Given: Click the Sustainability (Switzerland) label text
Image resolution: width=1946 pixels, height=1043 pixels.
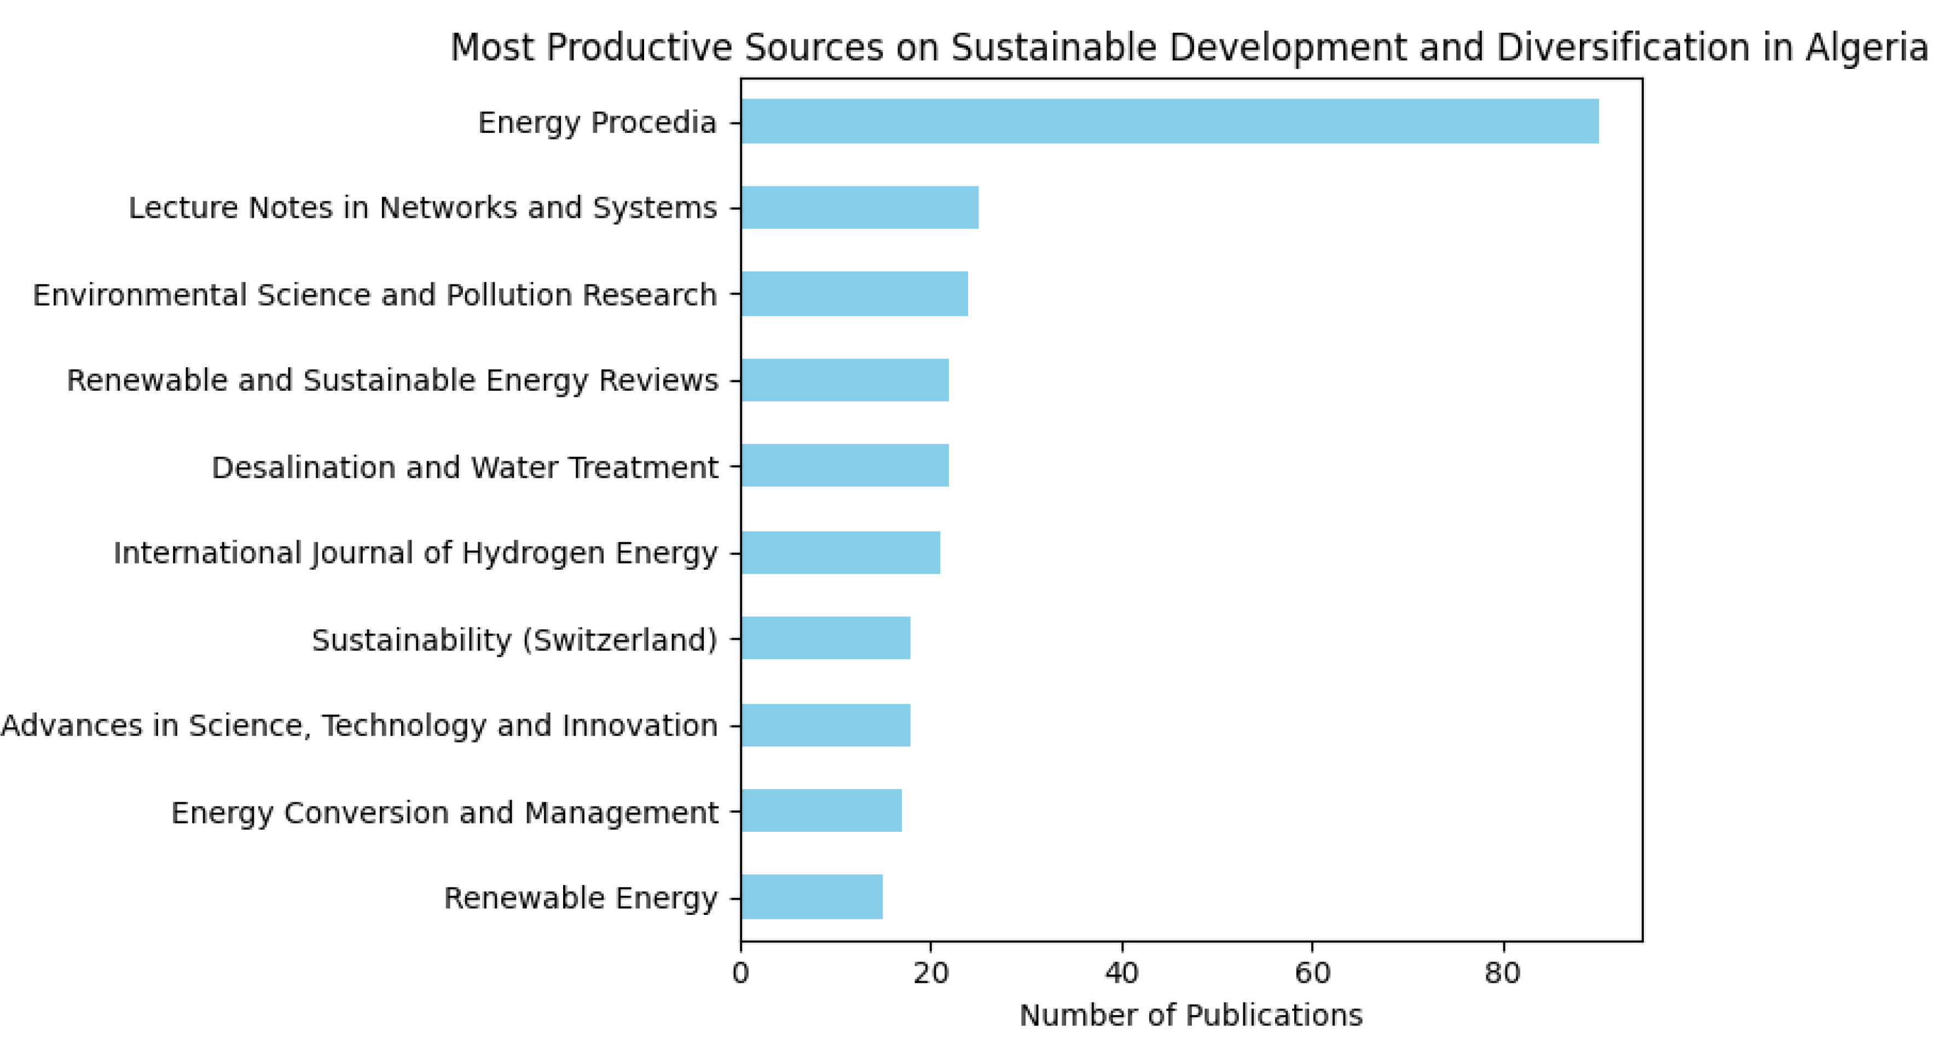Looking at the screenshot, I should coord(514,640).
